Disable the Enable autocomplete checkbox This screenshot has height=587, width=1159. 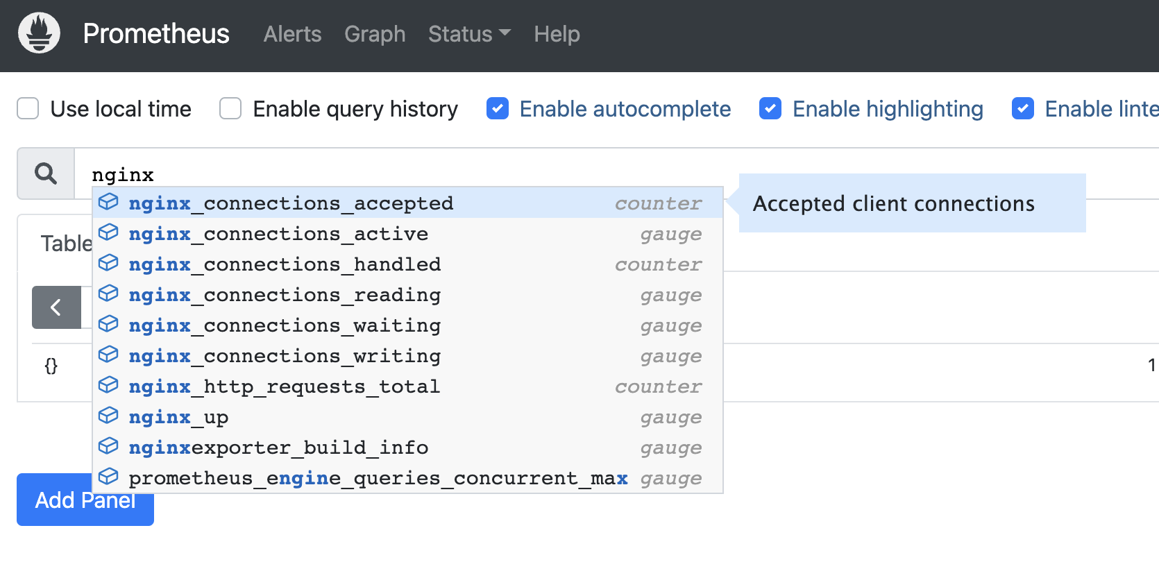click(x=498, y=109)
